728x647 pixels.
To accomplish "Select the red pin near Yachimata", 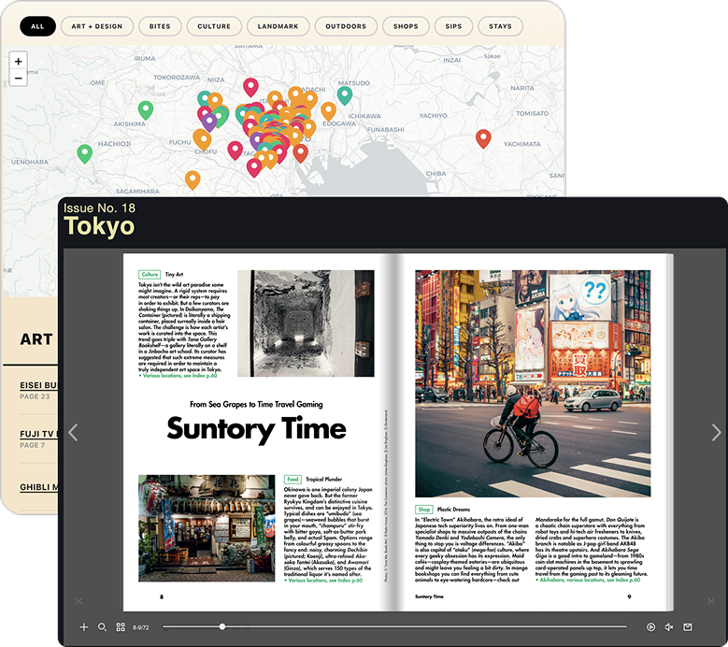I will (x=483, y=138).
